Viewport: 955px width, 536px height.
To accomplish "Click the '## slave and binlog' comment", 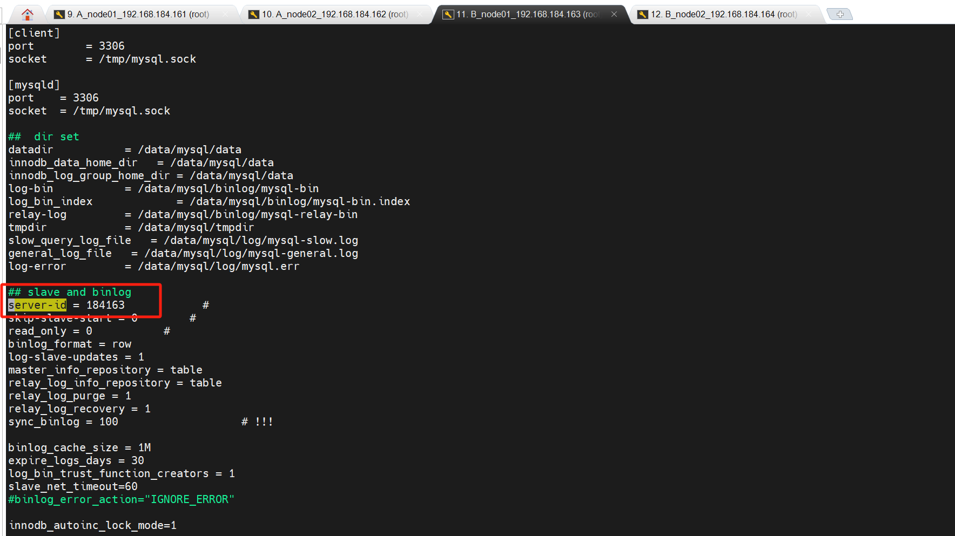I will pyautogui.click(x=70, y=292).
